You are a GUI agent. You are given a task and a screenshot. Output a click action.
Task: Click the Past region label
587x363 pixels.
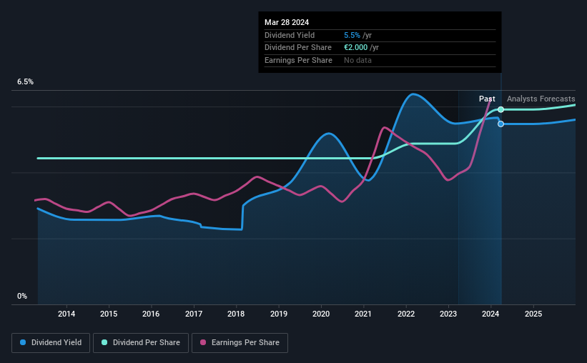coord(487,99)
